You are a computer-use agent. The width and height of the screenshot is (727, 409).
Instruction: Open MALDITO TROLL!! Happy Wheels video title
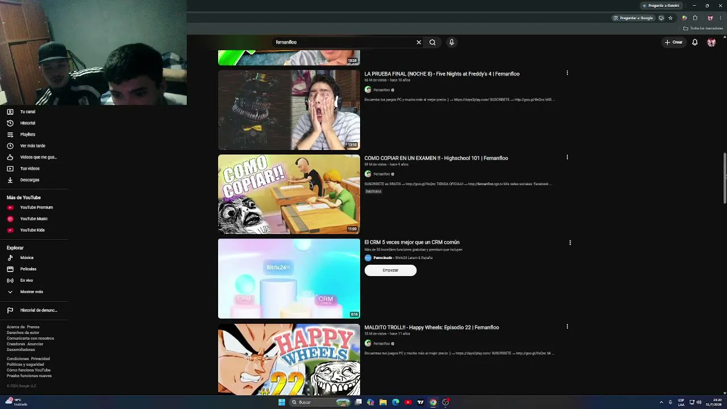432,327
